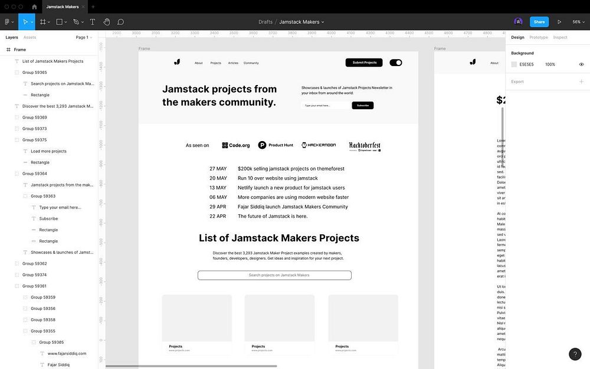Image resolution: width=590 pixels, height=369 pixels.
Task: Click the Code.org logo
Action: point(236,145)
